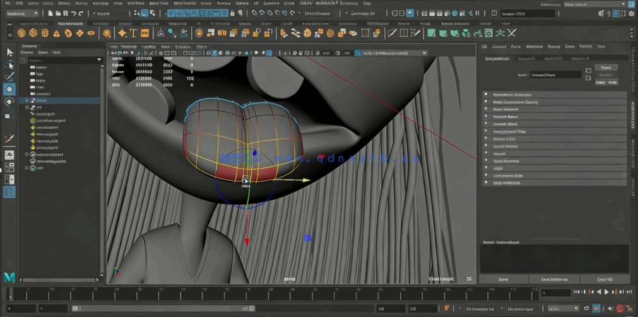The width and height of the screenshot is (638, 317).
Task: Click the Polygon Sphere shelf icon
Action: [22, 33]
